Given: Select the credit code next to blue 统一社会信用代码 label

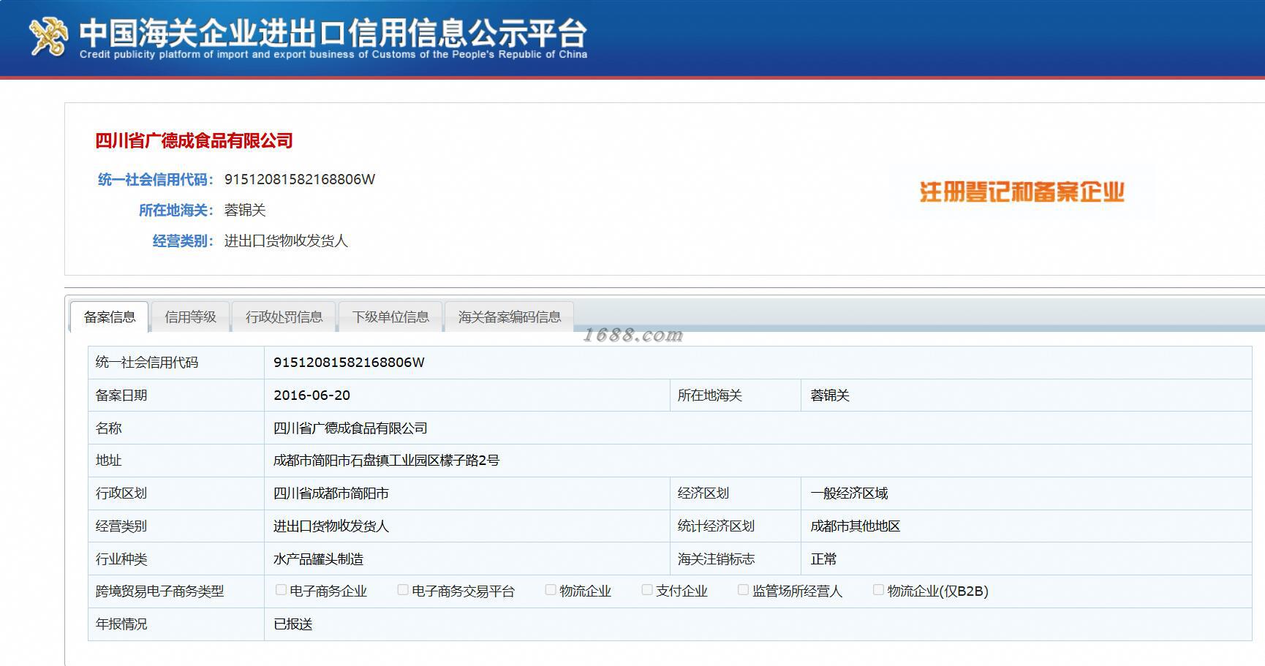Looking at the screenshot, I should point(300,179).
